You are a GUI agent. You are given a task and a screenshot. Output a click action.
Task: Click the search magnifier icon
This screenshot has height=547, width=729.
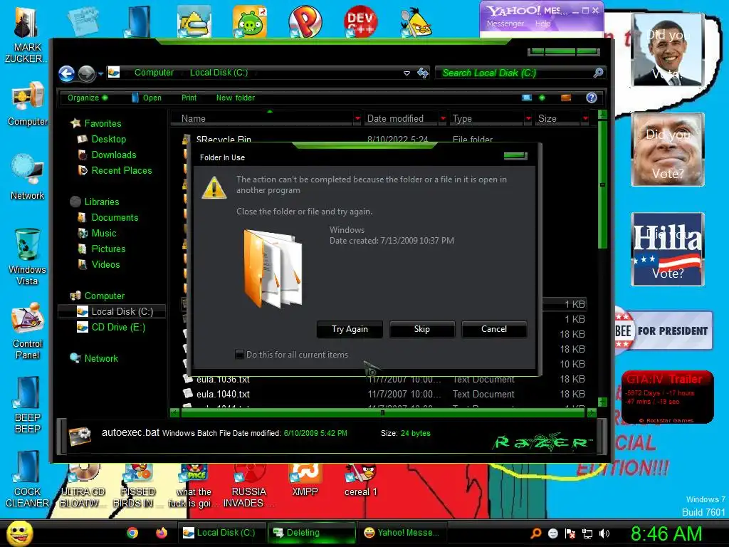[x=598, y=73]
